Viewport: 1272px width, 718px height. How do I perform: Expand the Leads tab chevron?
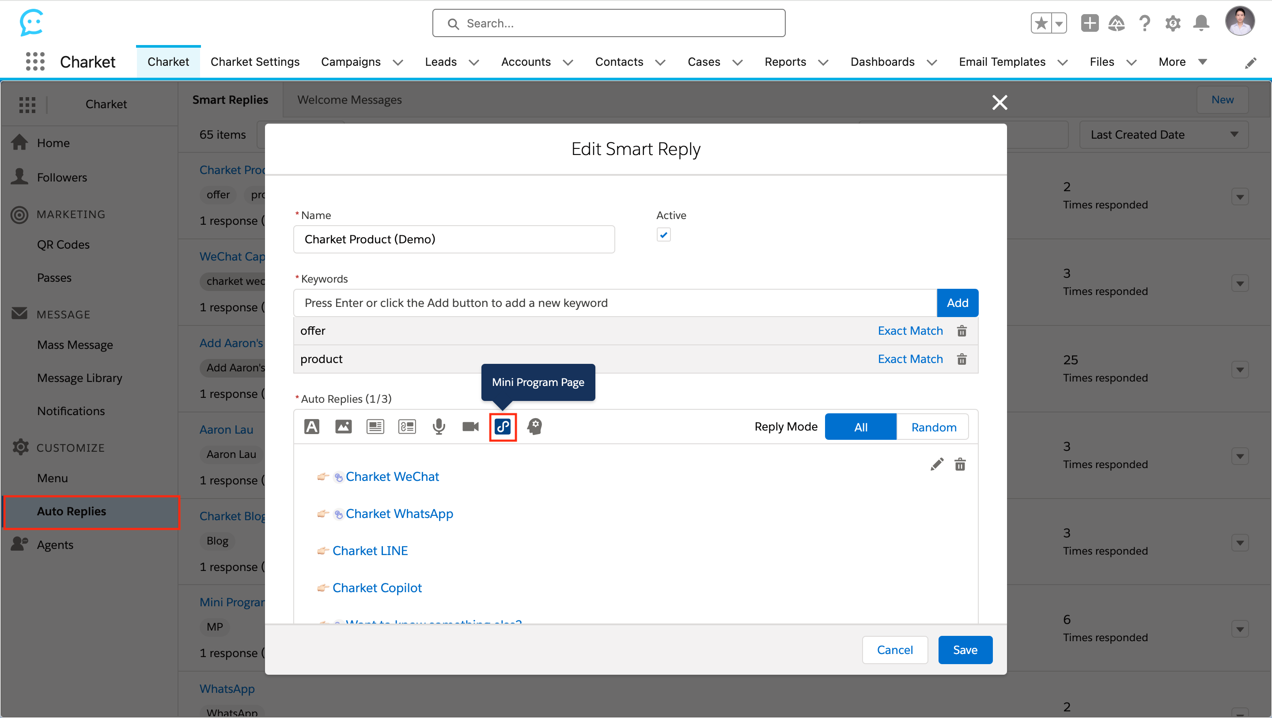[474, 62]
